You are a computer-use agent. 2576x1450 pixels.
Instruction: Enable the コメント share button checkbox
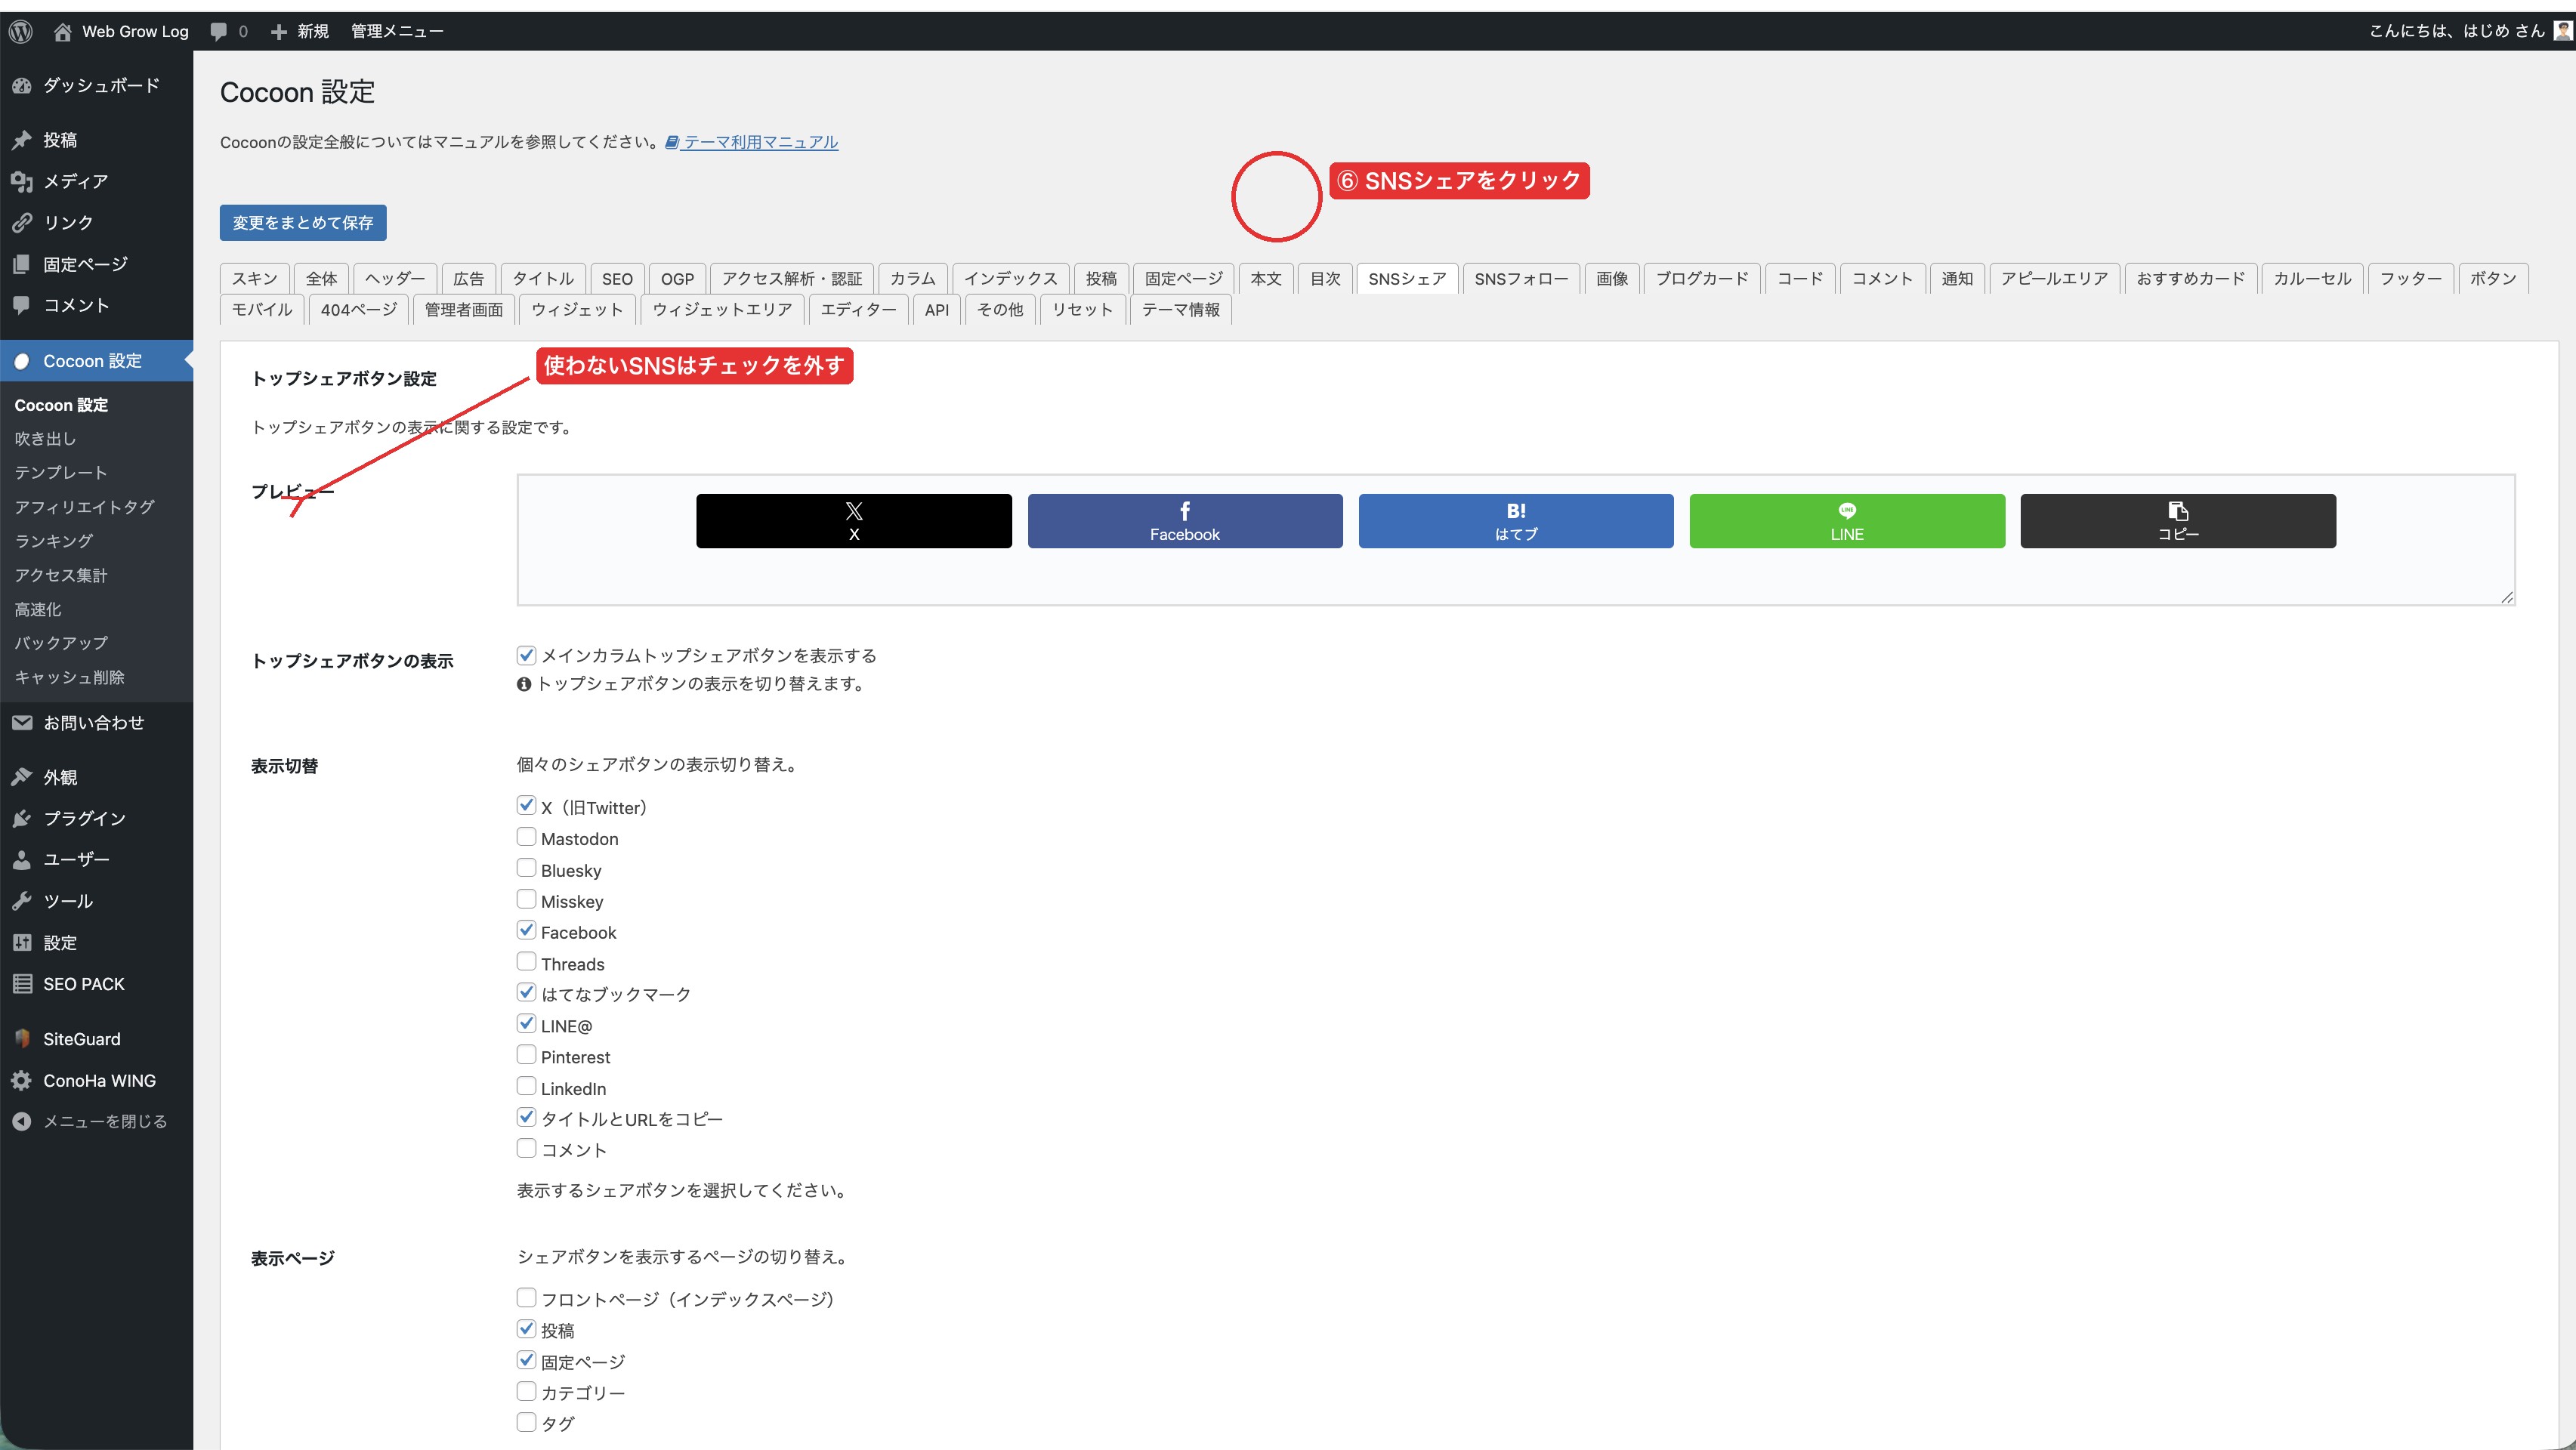[x=526, y=1148]
